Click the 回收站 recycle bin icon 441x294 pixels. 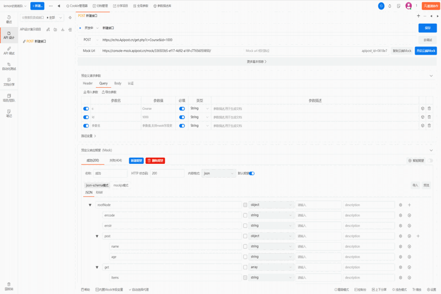pyautogui.click(x=9, y=286)
